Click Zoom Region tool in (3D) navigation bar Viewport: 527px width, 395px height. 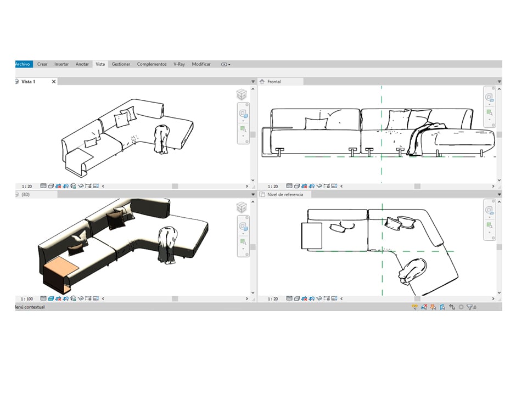(243, 241)
